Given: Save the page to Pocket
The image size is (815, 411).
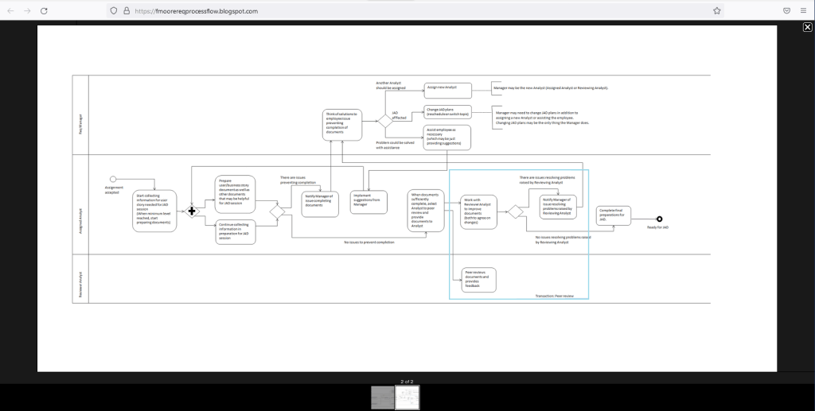Looking at the screenshot, I should tap(786, 10).
